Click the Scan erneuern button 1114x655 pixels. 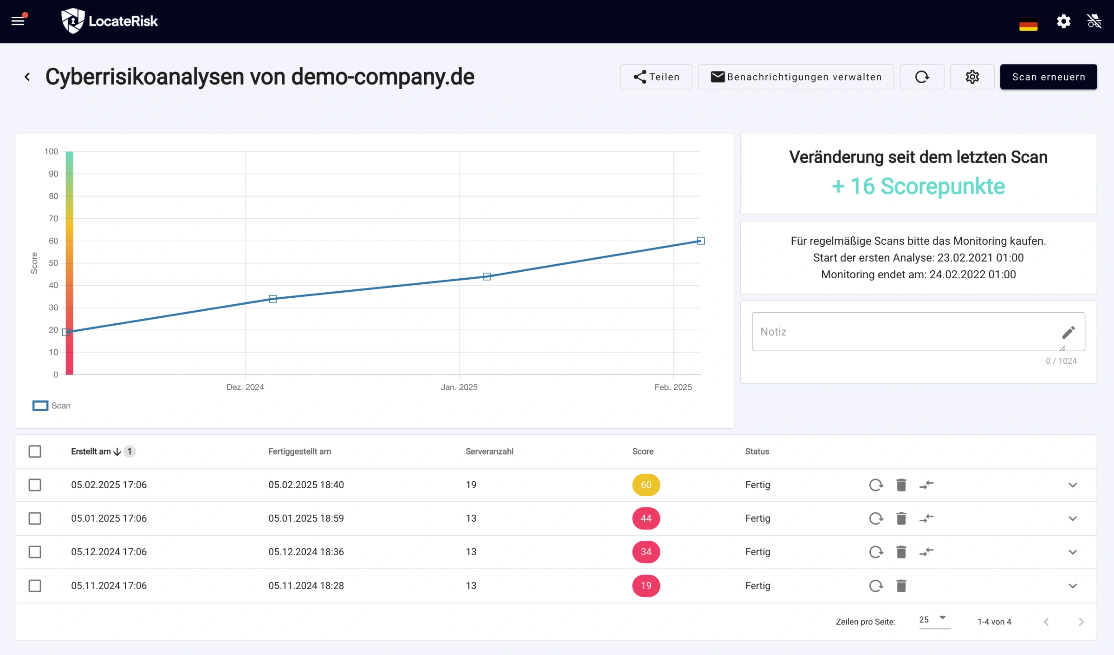tap(1048, 77)
